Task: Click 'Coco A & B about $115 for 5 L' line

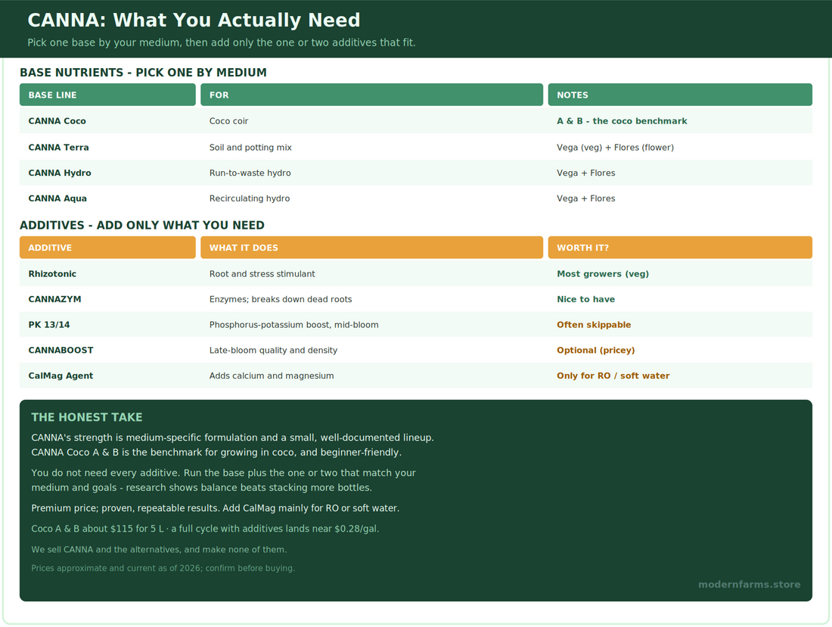Action: coord(205,529)
